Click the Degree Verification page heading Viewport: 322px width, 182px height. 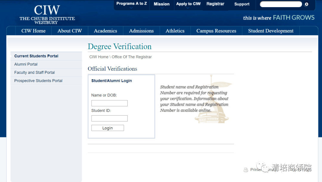pyautogui.click(x=120, y=46)
